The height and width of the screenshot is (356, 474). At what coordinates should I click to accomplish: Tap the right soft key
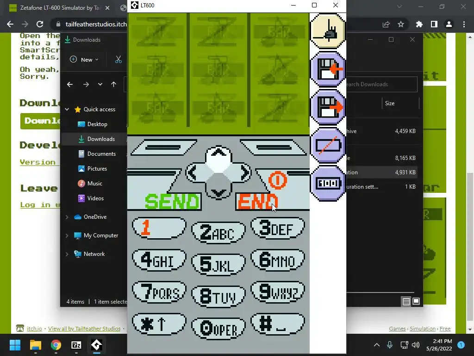pyautogui.click(x=273, y=147)
